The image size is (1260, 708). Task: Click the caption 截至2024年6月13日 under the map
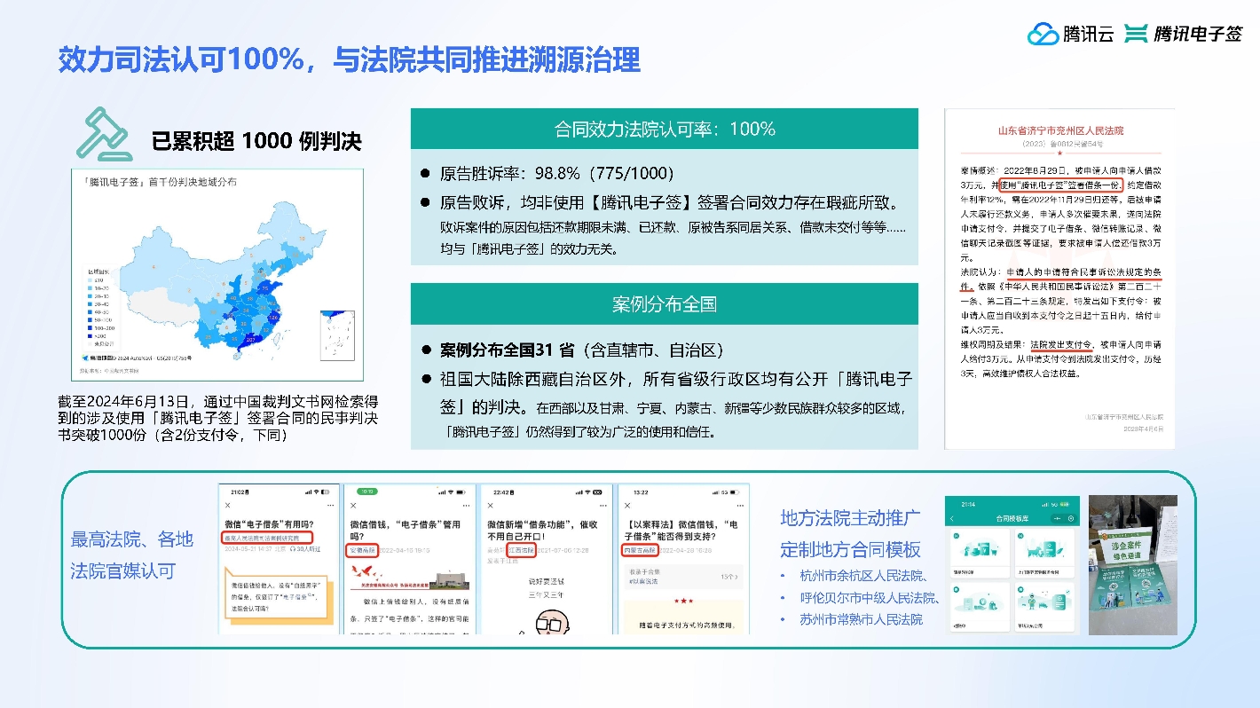218,419
